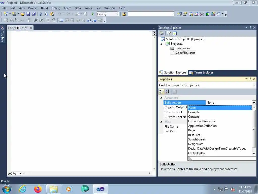Start debugging with the green play icon
The width and height of the screenshot is (258, 194).
tap(93, 14)
